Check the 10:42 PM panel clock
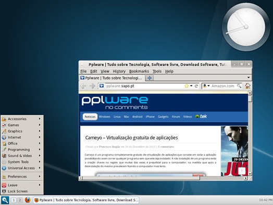The image size is (273, 205). point(266,200)
